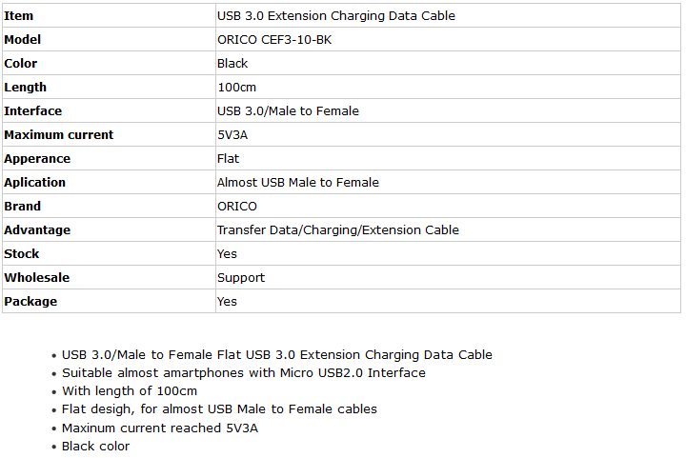
Task: Click the 'Stock' row label
Action: coord(22,254)
